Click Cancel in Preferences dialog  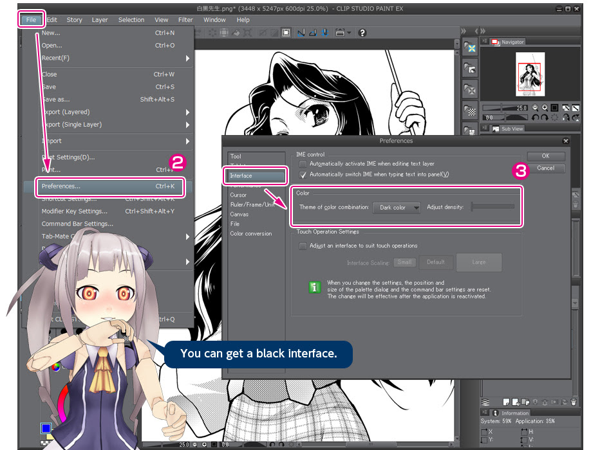546,168
